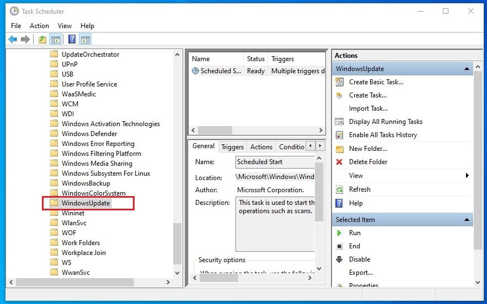This screenshot has height=304, width=487.
Task: Click Refresh action text
Action: (x=360, y=189)
